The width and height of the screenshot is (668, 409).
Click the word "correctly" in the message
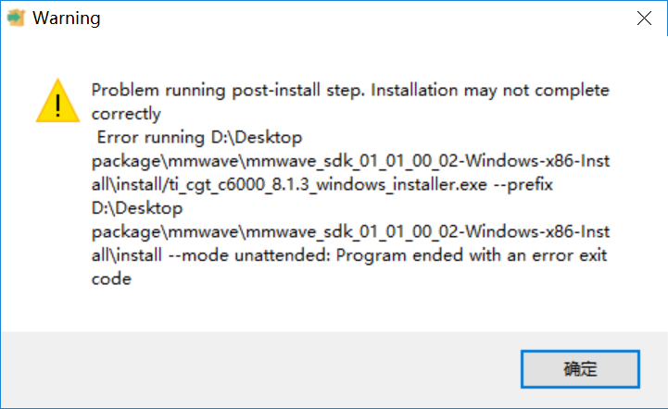[126, 115]
